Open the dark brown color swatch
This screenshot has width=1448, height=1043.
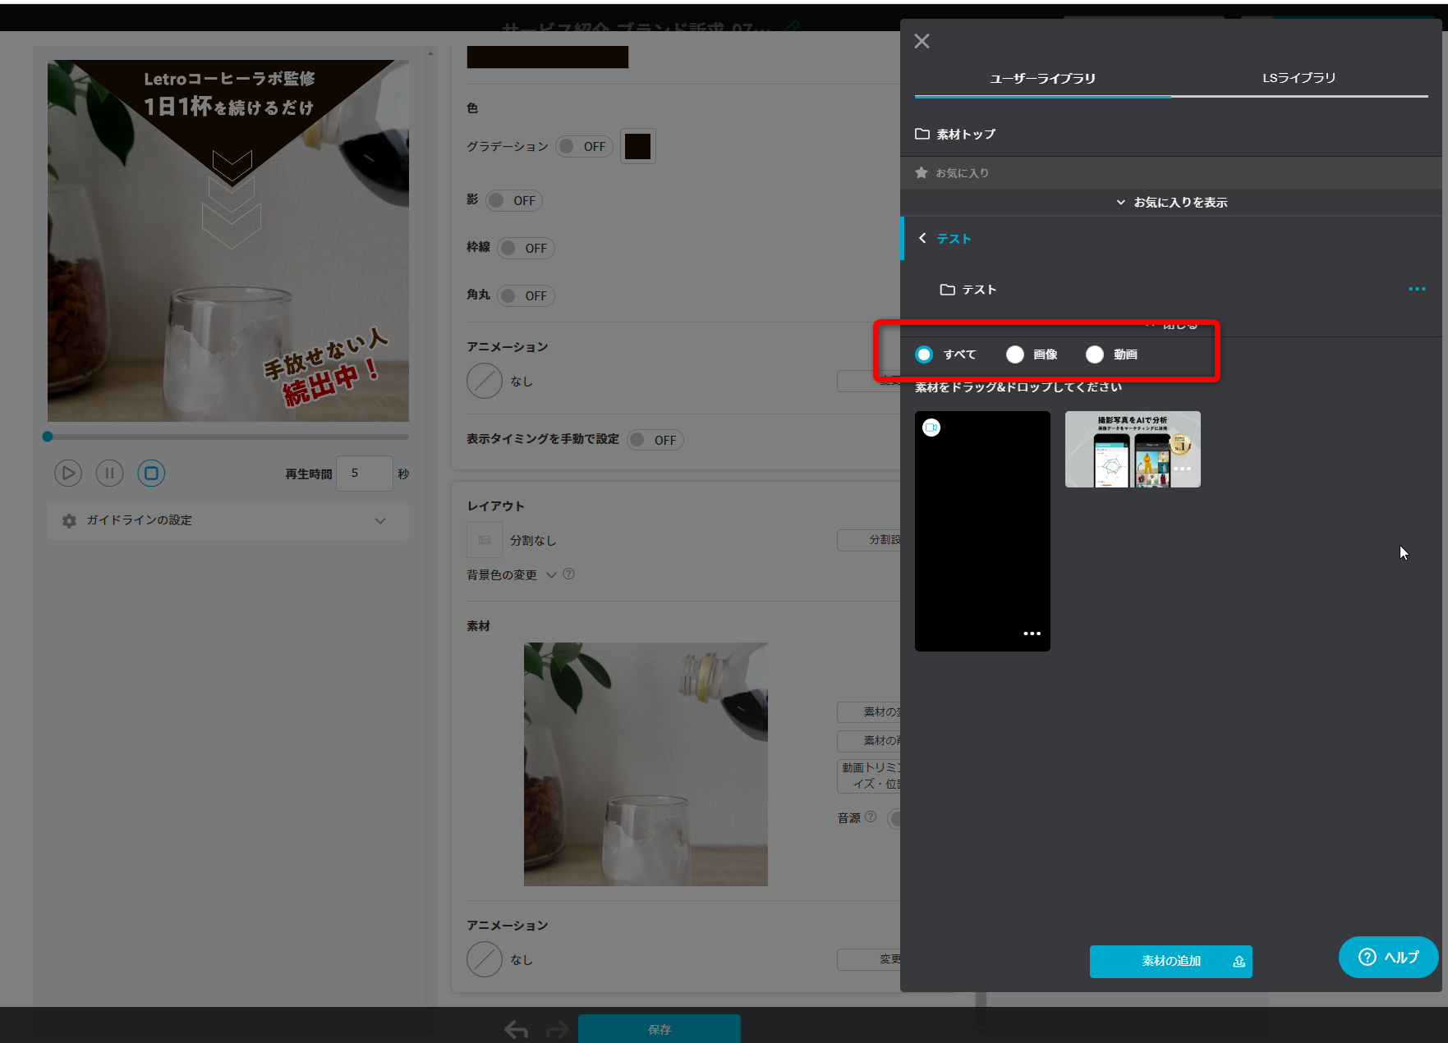637,147
